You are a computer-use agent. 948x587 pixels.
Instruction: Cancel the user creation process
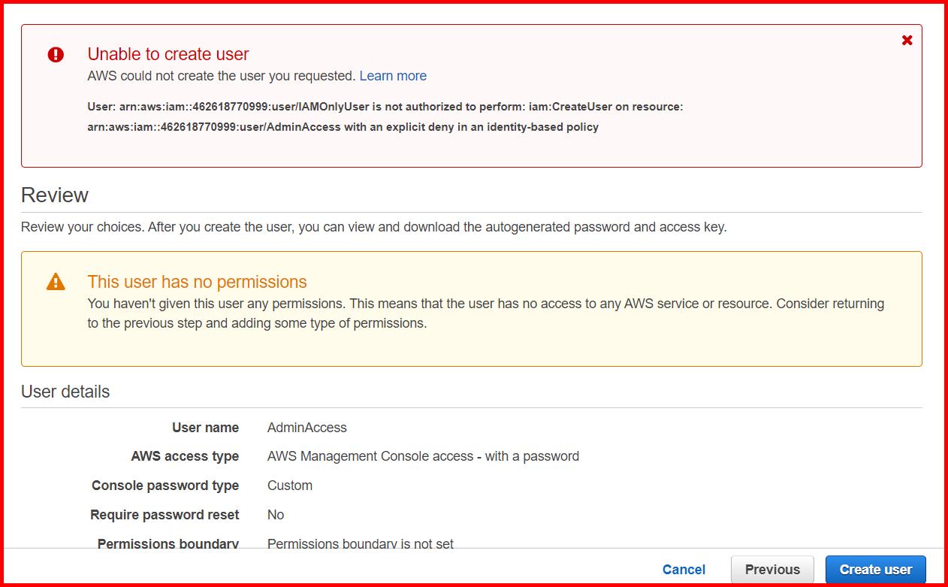pos(684,569)
